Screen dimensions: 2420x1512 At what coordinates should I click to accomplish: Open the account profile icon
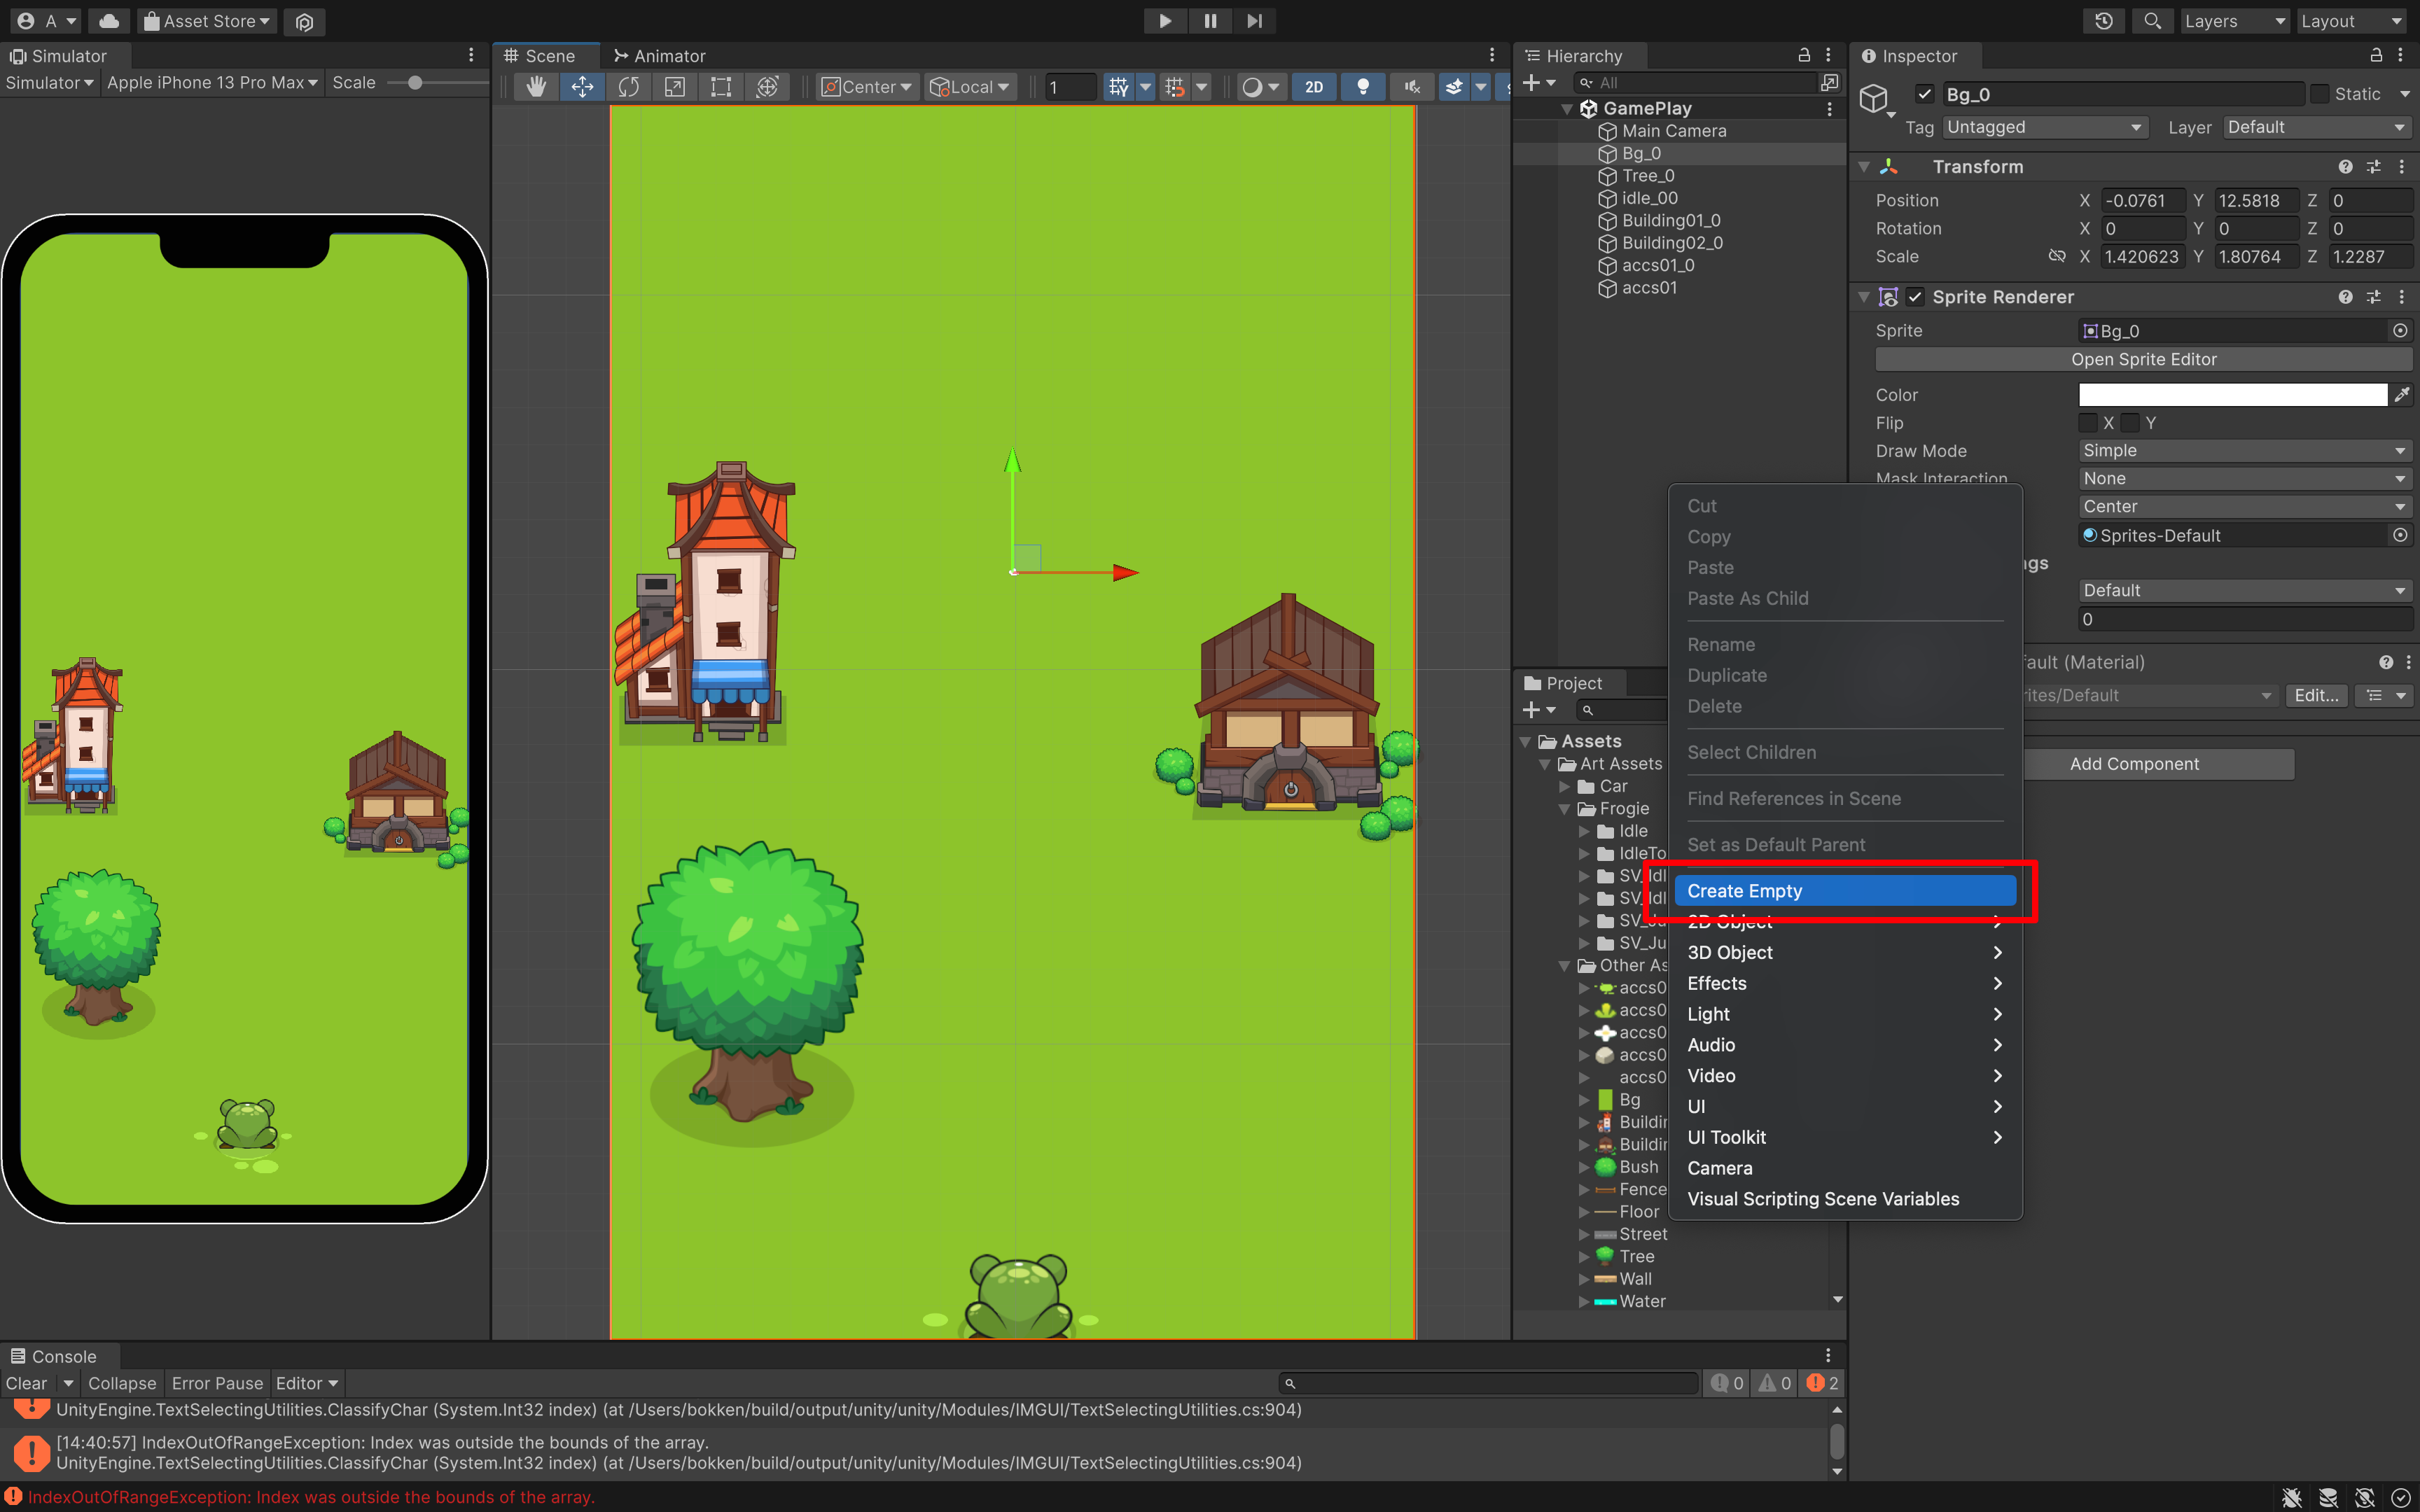coord(26,21)
